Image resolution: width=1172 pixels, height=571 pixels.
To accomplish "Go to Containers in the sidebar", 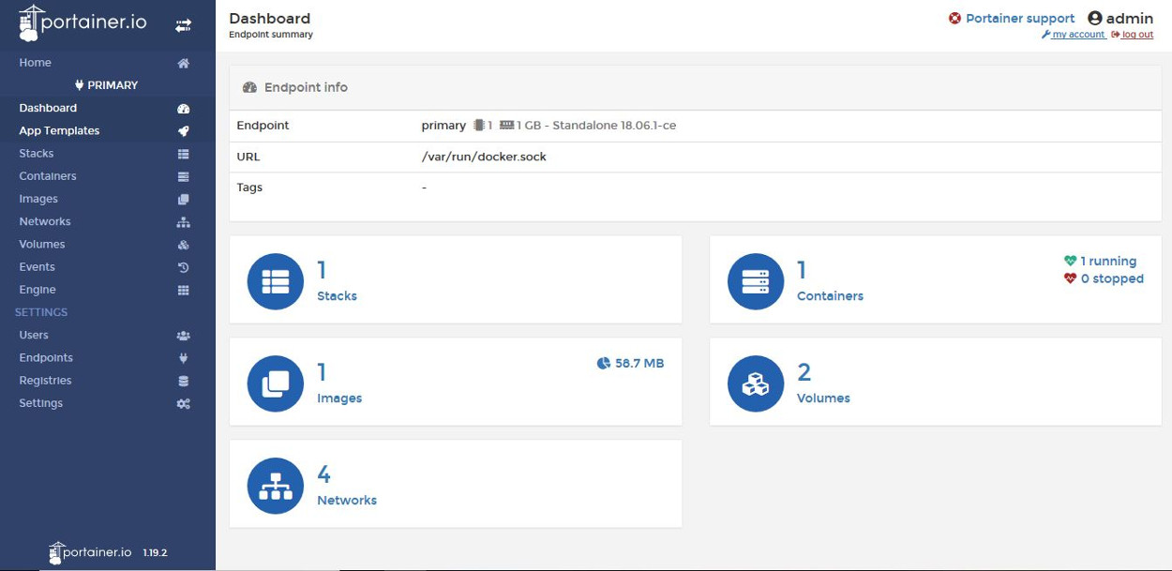I will 48,176.
